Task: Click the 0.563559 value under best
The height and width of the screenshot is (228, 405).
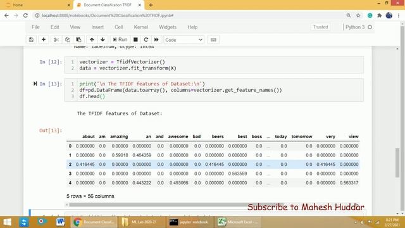Action: (x=238, y=174)
